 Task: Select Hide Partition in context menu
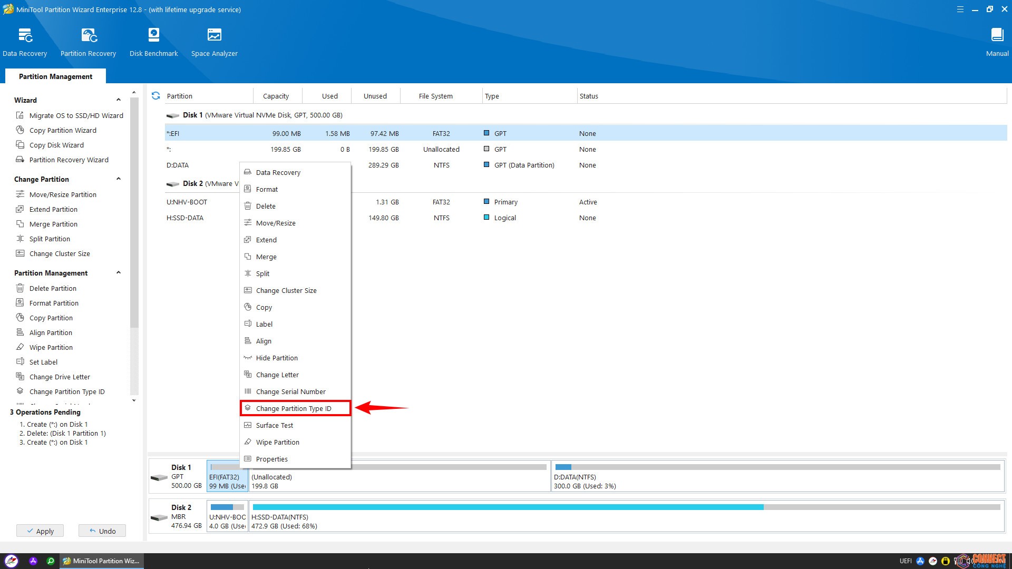coord(295,358)
